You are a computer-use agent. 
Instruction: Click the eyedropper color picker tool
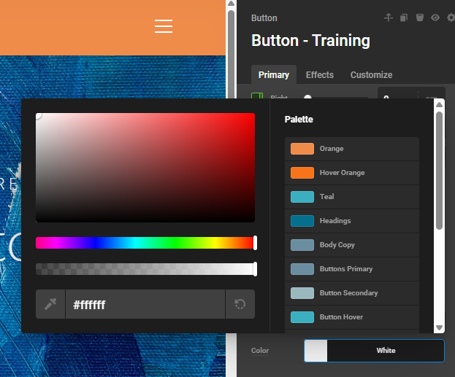click(50, 304)
